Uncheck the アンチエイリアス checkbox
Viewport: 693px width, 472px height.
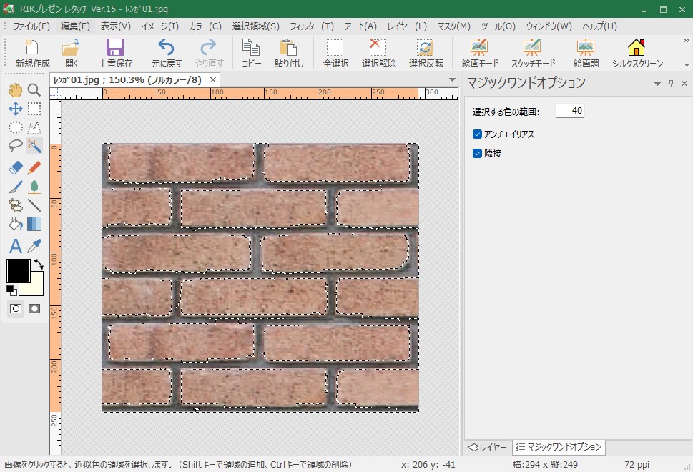[477, 134]
